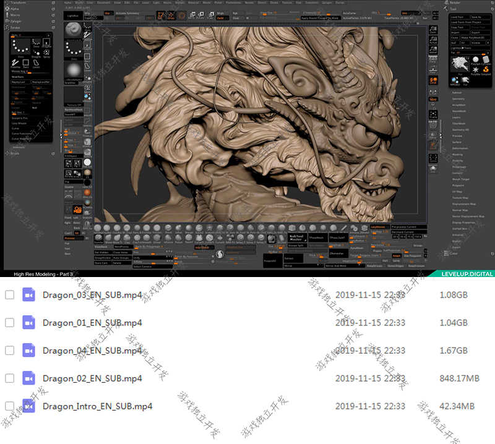495x444 pixels.
Task: Toggle the orange Local button on right shelf
Action: [x=433, y=81]
